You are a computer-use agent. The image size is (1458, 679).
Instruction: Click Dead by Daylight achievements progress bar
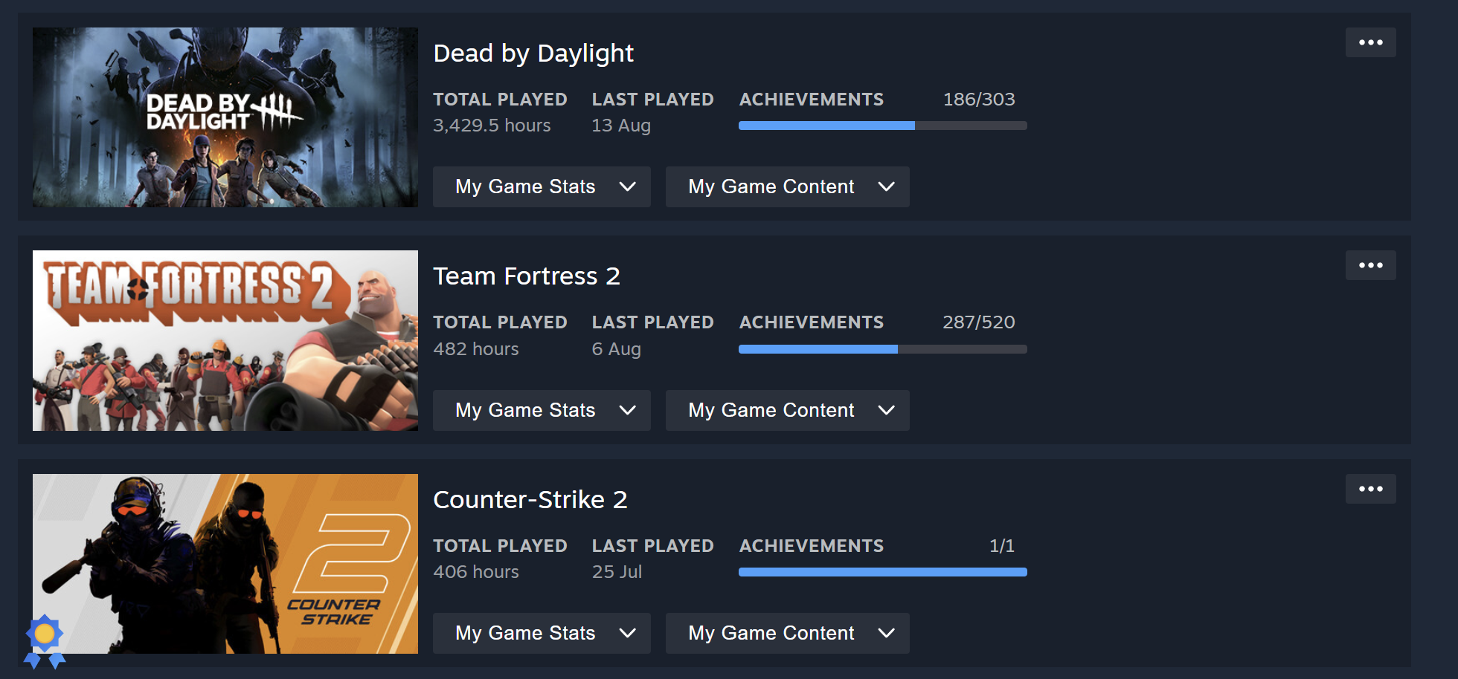[883, 126]
